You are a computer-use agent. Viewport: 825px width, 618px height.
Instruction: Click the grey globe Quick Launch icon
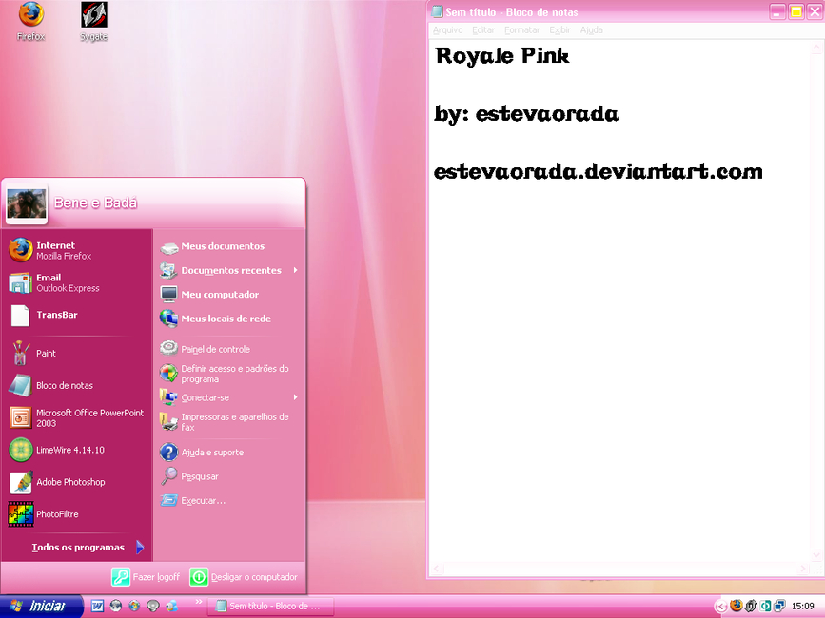click(116, 606)
